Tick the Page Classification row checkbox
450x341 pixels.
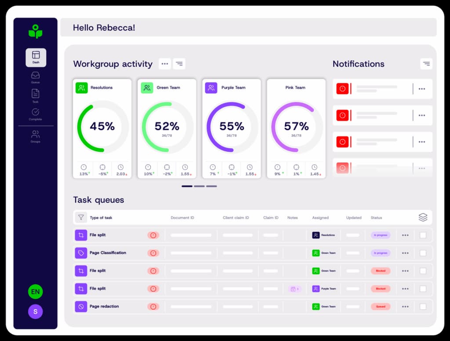point(423,253)
